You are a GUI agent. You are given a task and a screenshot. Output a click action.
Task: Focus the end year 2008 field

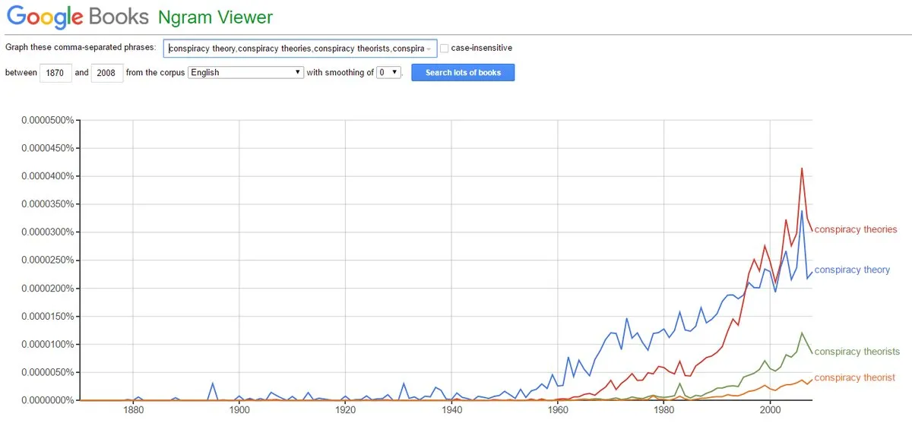click(107, 72)
